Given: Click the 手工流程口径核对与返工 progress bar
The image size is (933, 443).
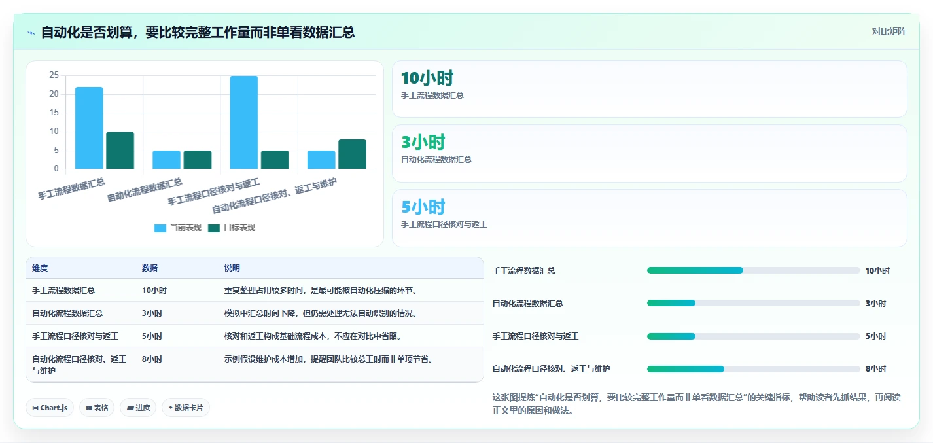Looking at the screenshot, I should tap(753, 336).
